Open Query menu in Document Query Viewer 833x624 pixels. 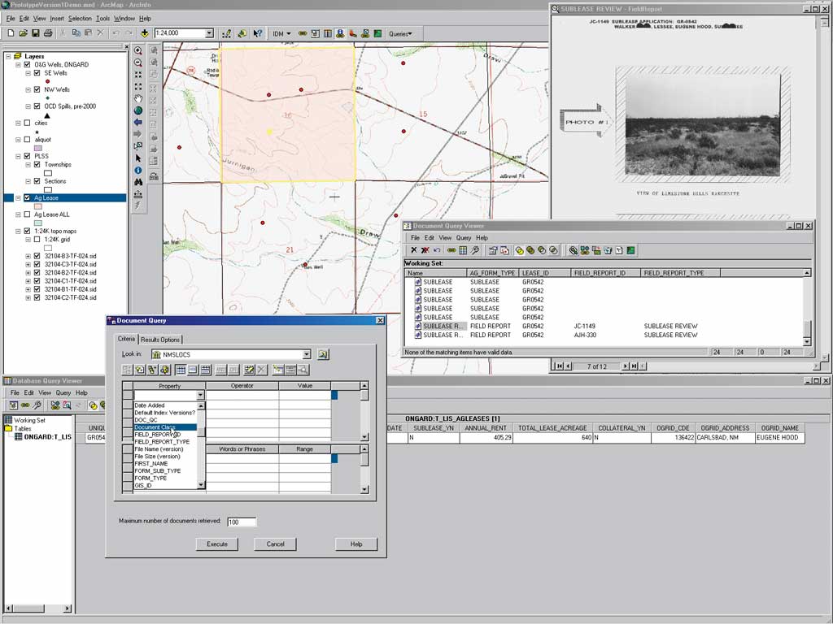pos(463,238)
